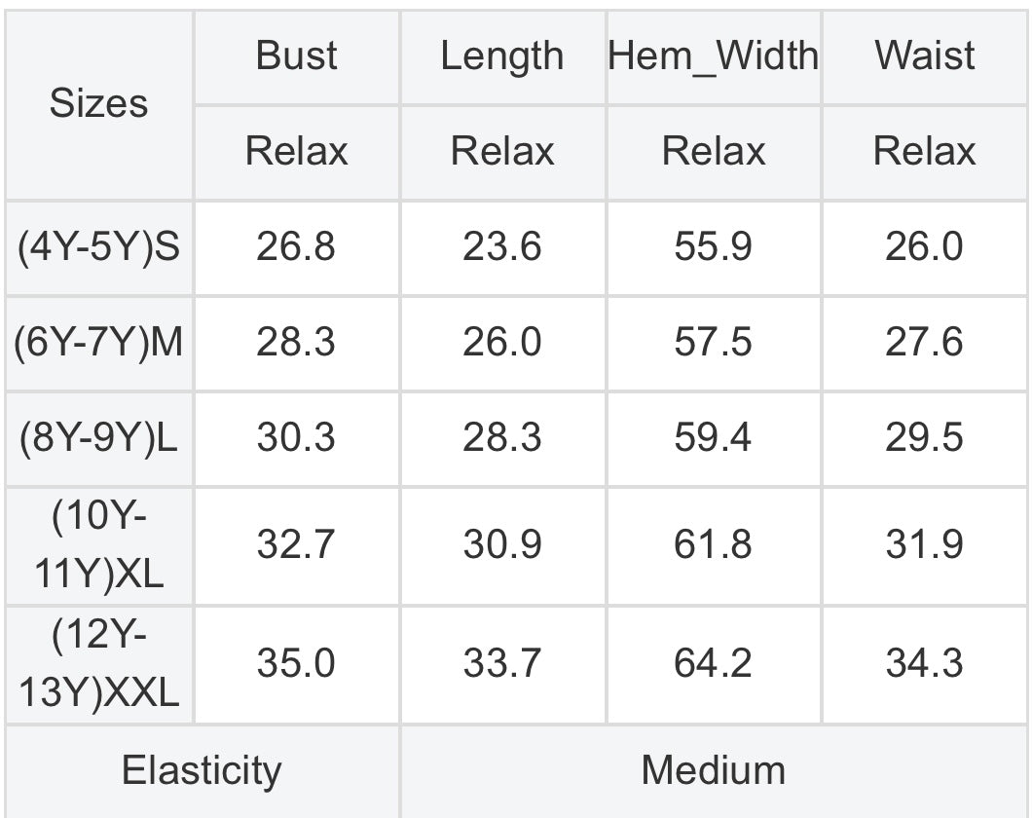Viewport: 1032px width, 818px height.
Task: Select the (8Y-9Y)L size row label
Action: (x=98, y=438)
